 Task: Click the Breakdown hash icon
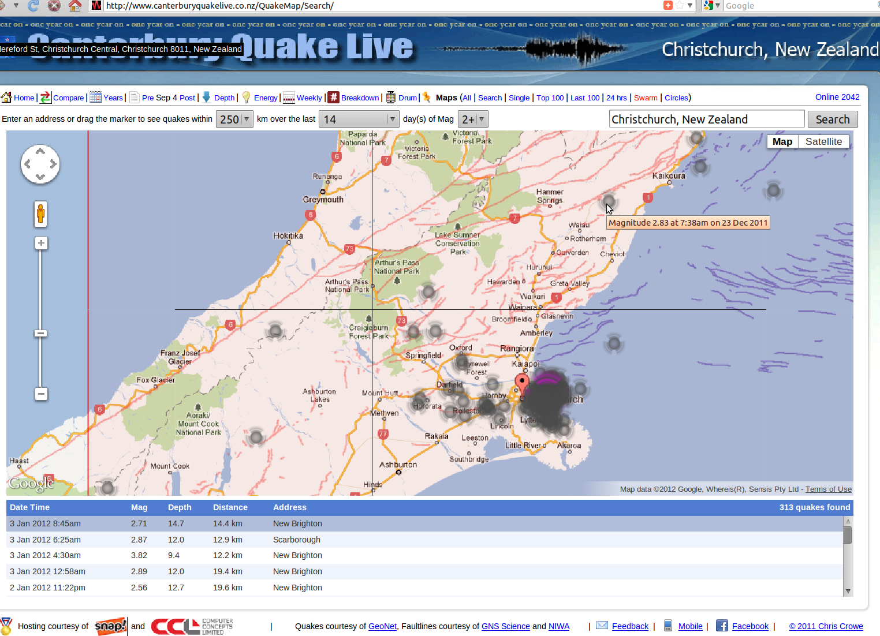(x=334, y=98)
